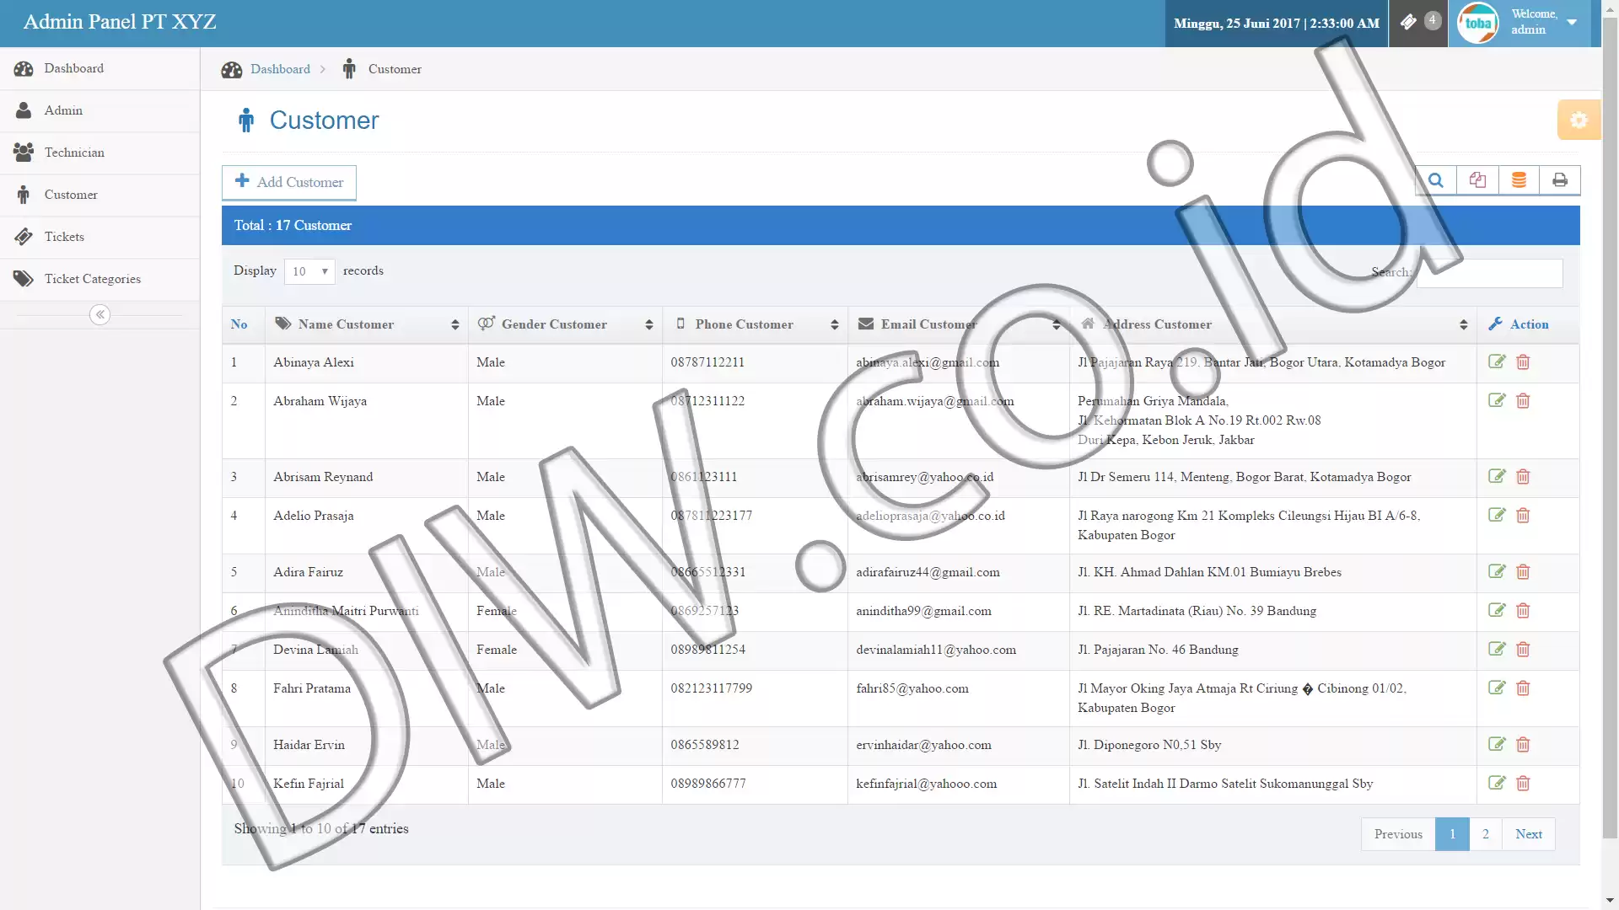
Task: Click the copy toolbar icon
Action: [x=1477, y=180]
